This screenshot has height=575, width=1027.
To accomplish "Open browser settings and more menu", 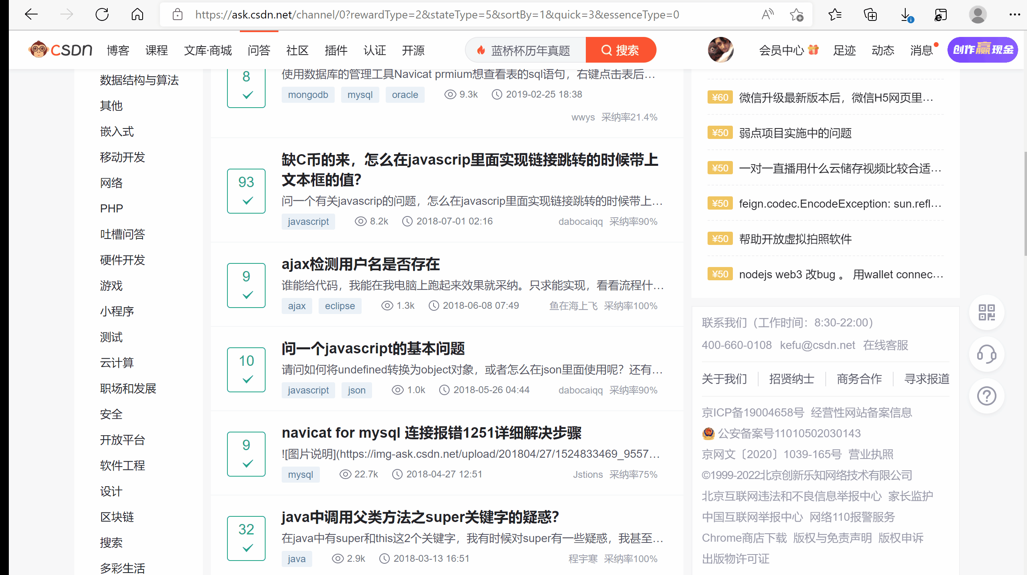I will click(x=1015, y=15).
